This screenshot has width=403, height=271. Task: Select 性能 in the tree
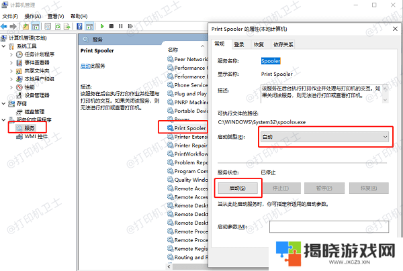[30, 87]
